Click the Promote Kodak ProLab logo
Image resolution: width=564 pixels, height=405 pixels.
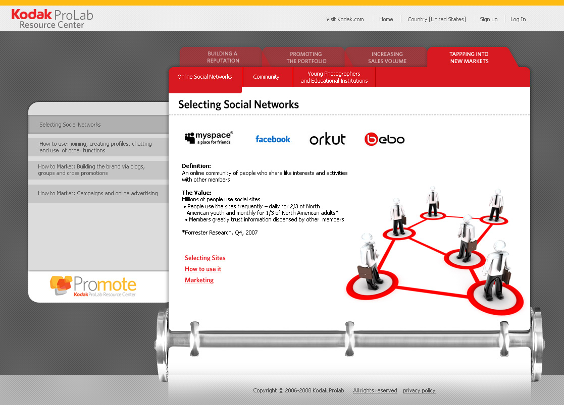pyautogui.click(x=93, y=286)
